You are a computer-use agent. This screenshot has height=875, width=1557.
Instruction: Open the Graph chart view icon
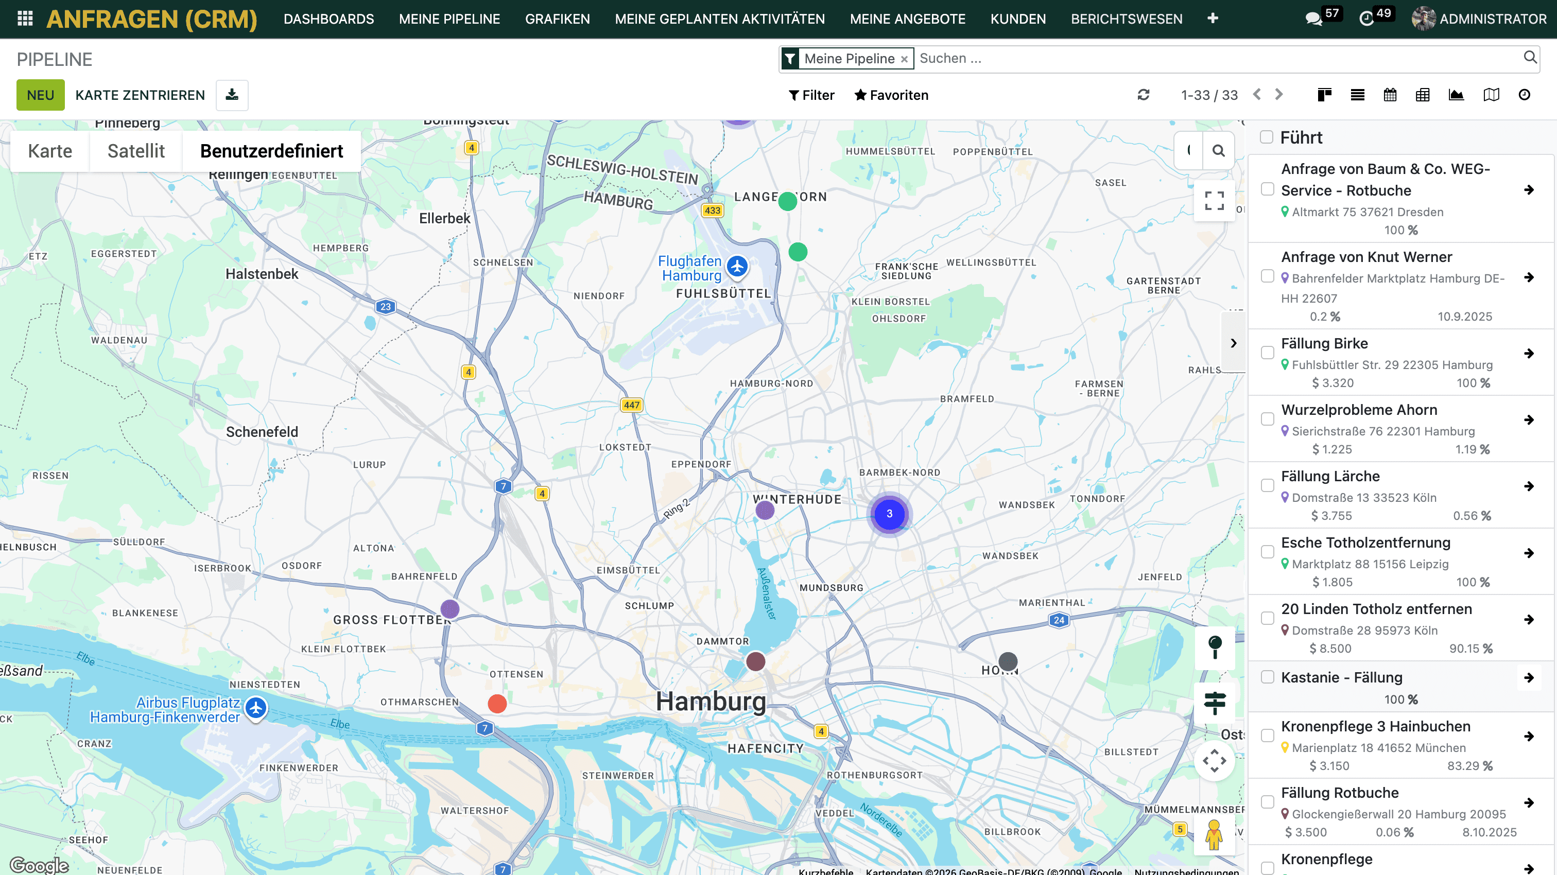(1456, 95)
